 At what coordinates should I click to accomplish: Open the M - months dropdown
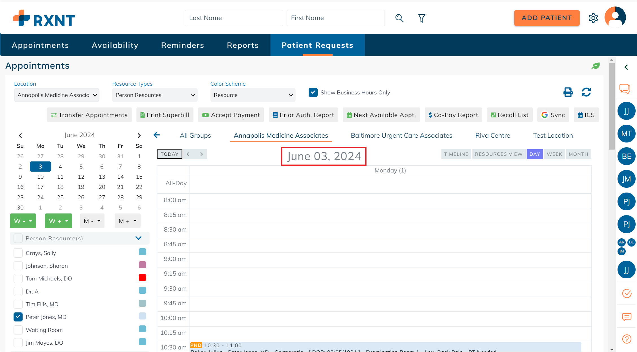92,221
